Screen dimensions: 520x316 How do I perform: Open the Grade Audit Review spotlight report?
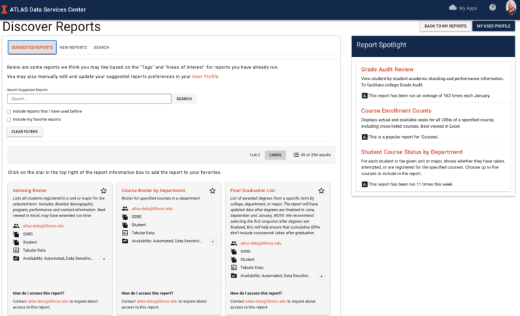(387, 69)
